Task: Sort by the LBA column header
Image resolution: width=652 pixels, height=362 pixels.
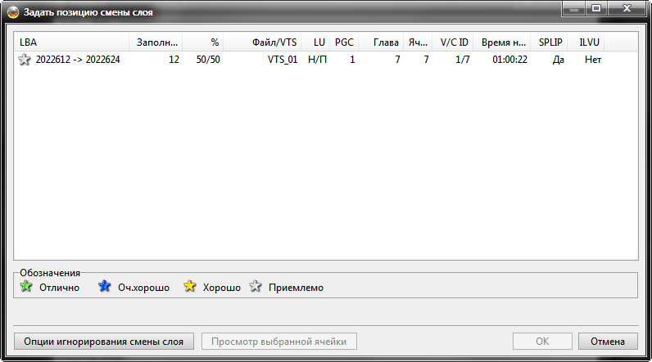Action: (71, 42)
